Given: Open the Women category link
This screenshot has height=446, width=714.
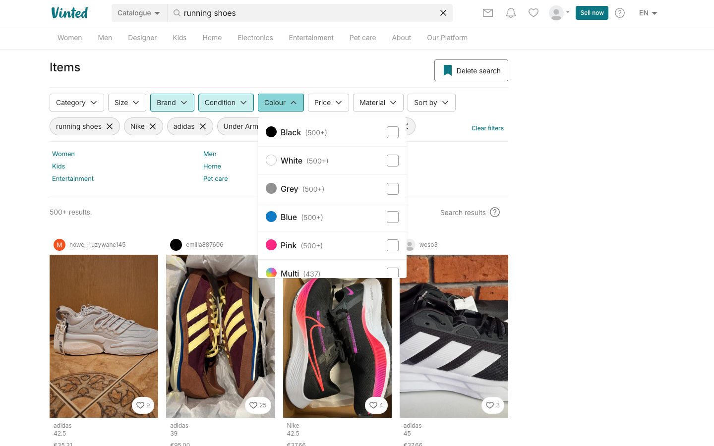Looking at the screenshot, I should pyautogui.click(x=63, y=154).
